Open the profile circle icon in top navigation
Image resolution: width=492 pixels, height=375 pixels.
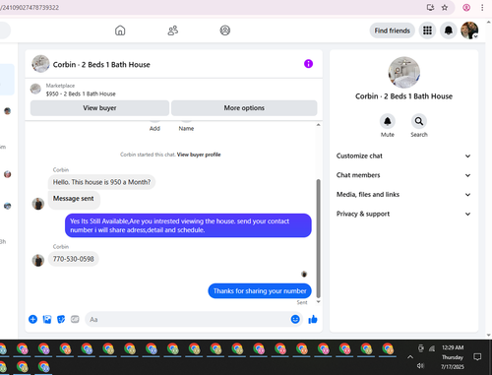coord(224,31)
